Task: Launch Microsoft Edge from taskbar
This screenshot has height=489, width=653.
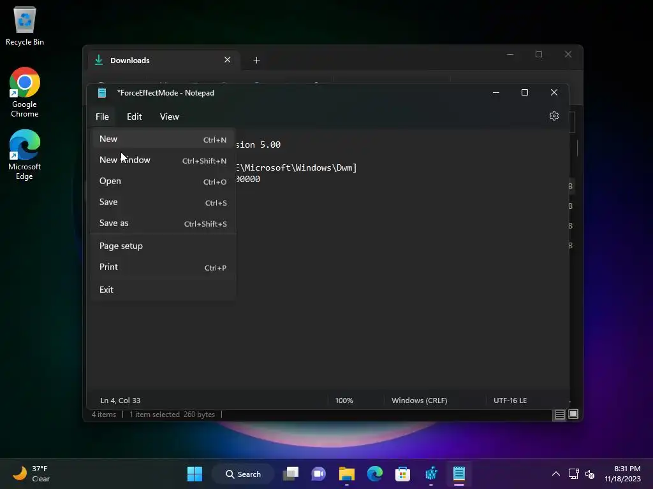Action: point(375,474)
